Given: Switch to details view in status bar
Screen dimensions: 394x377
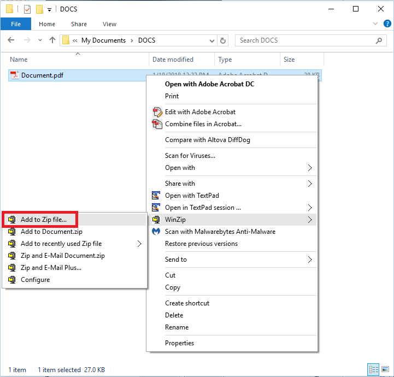Looking at the screenshot, I should 374,370.
